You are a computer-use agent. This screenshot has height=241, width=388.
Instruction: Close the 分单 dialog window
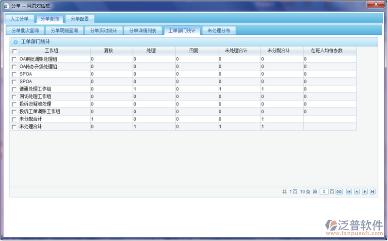(375, 4)
